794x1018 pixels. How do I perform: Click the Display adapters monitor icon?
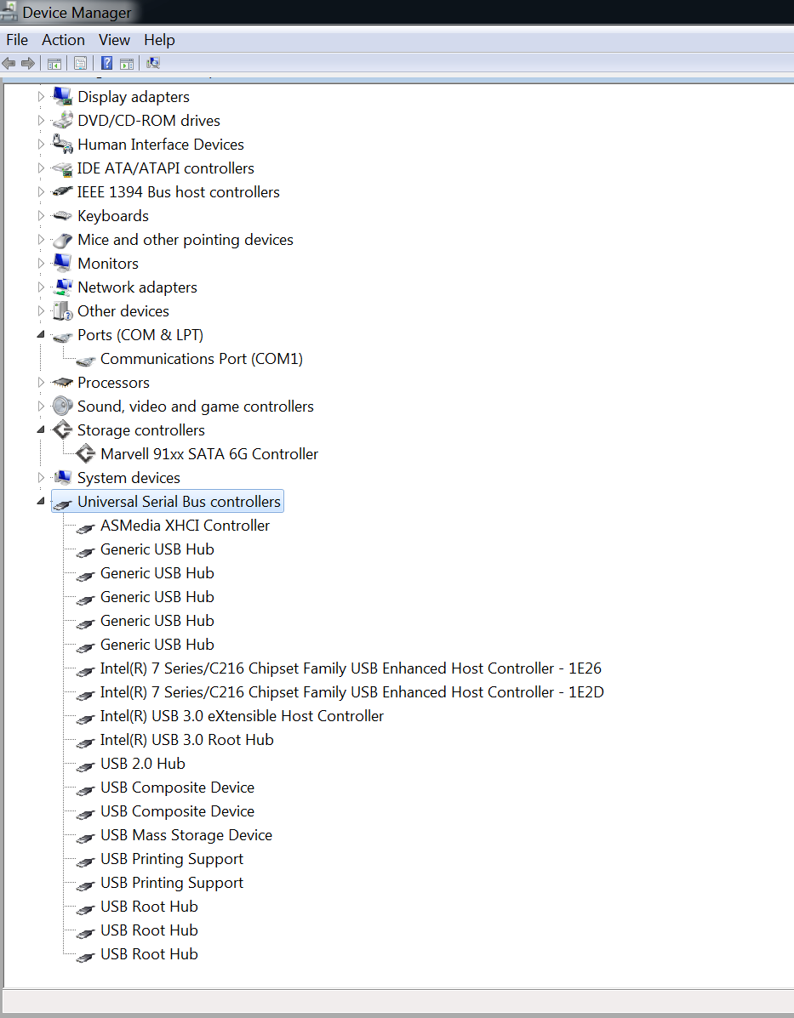62,96
